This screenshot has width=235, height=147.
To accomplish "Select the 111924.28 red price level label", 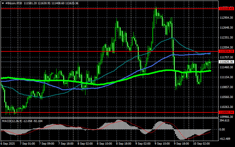I will point(226,51).
